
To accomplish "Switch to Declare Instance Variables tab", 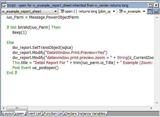I will 85,114.
